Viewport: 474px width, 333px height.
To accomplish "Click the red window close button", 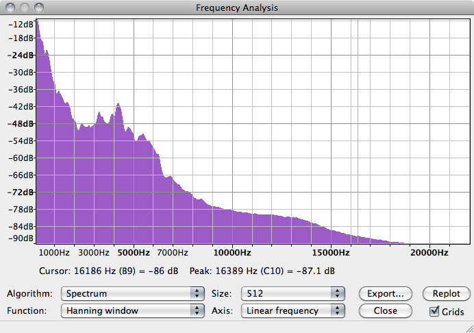I will click(x=10, y=8).
